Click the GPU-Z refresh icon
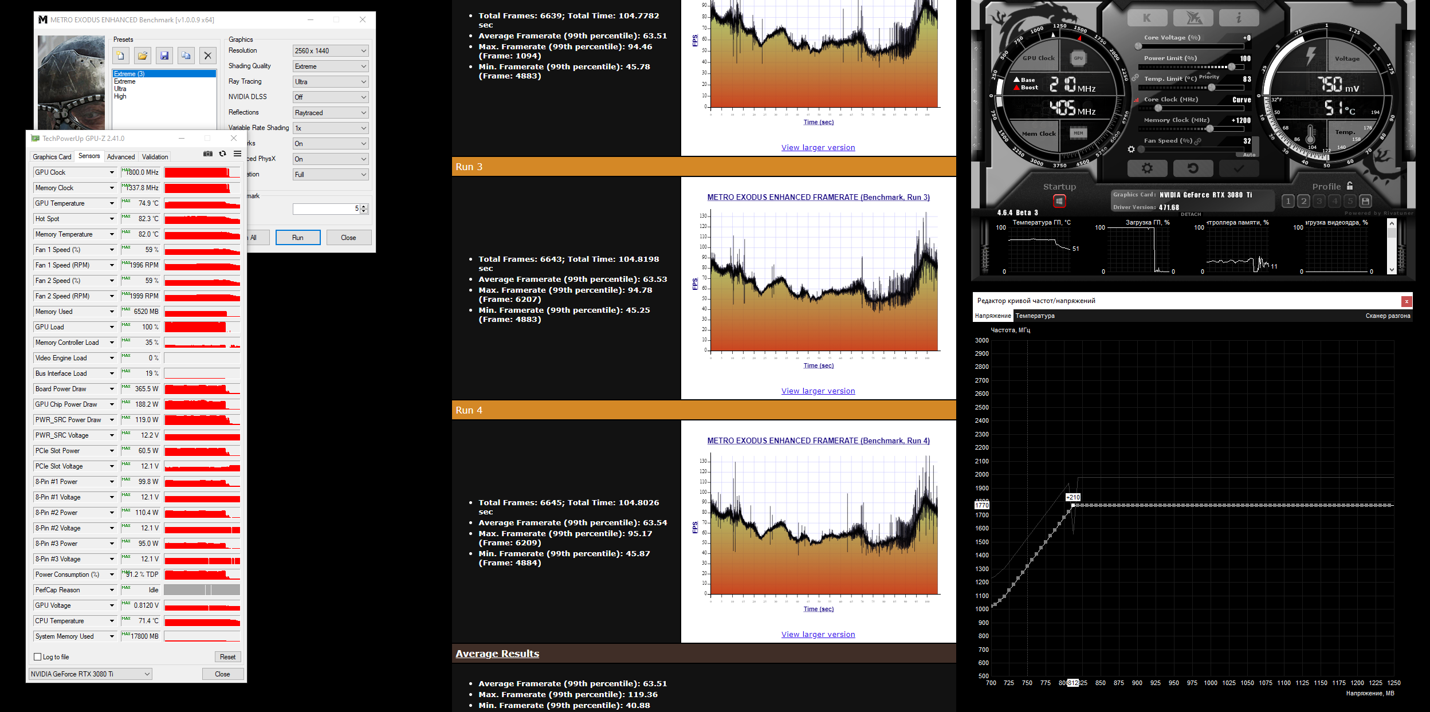This screenshot has height=712, width=1430. [x=222, y=154]
